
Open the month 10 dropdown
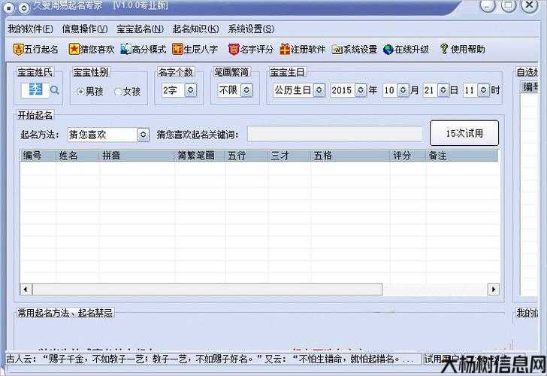pyautogui.click(x=403, y=90)
